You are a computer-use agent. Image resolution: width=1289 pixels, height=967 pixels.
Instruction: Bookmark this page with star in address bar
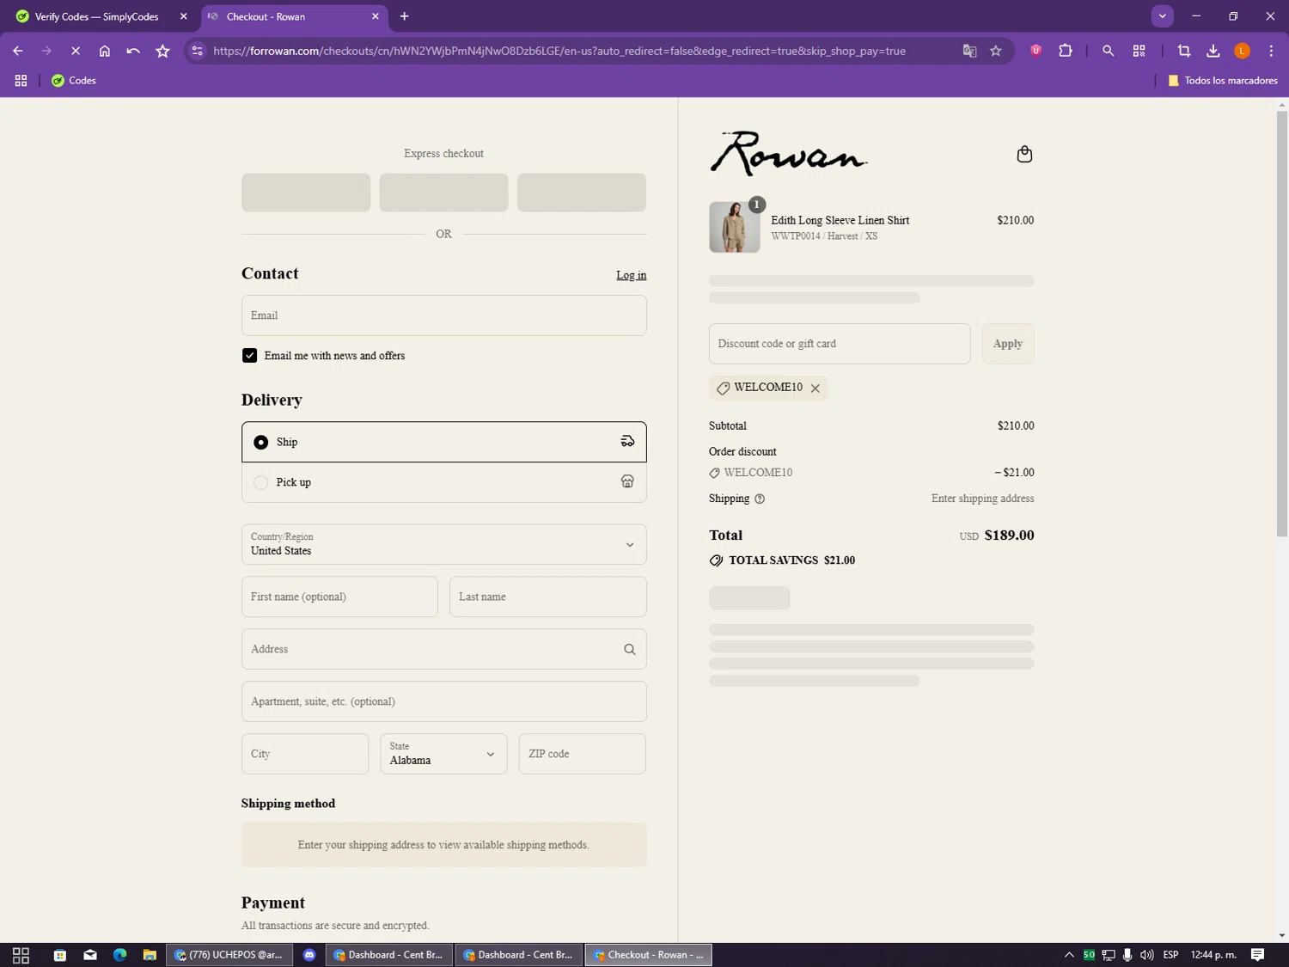point(996,51)
